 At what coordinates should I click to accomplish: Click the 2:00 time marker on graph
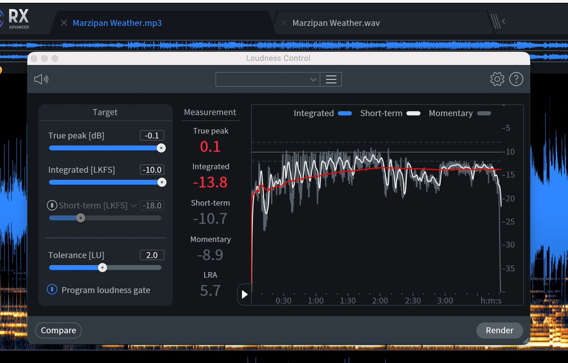[380, 301]
